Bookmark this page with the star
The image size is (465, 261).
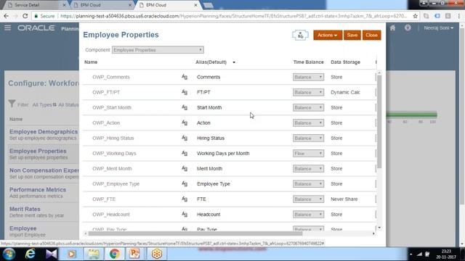415,16
